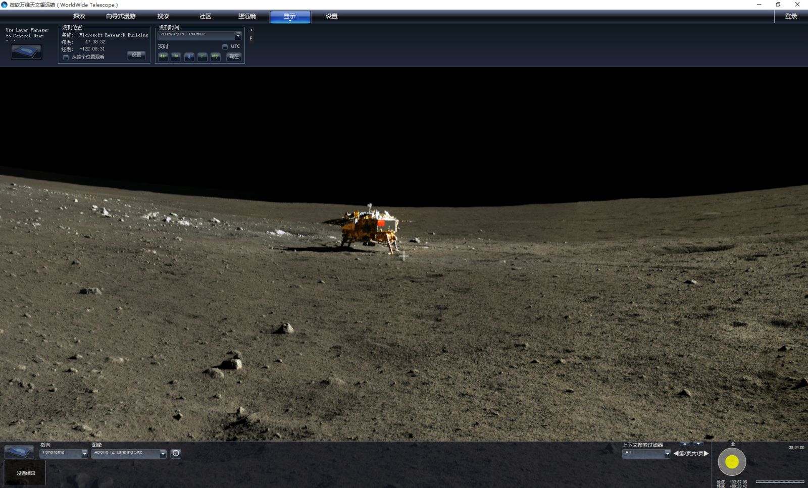
Task: Open image info with the 'i' icon
Action: 176,453
